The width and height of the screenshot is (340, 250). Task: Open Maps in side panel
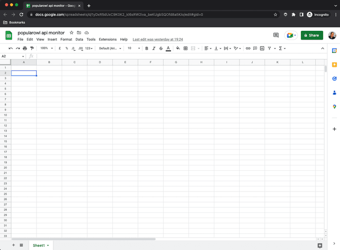click(x=334, y=106)
